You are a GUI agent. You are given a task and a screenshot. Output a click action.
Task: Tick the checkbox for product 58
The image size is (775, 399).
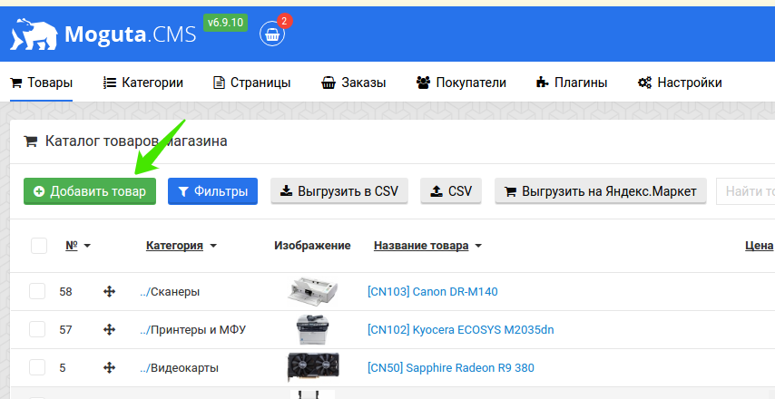tap(37, 291)
